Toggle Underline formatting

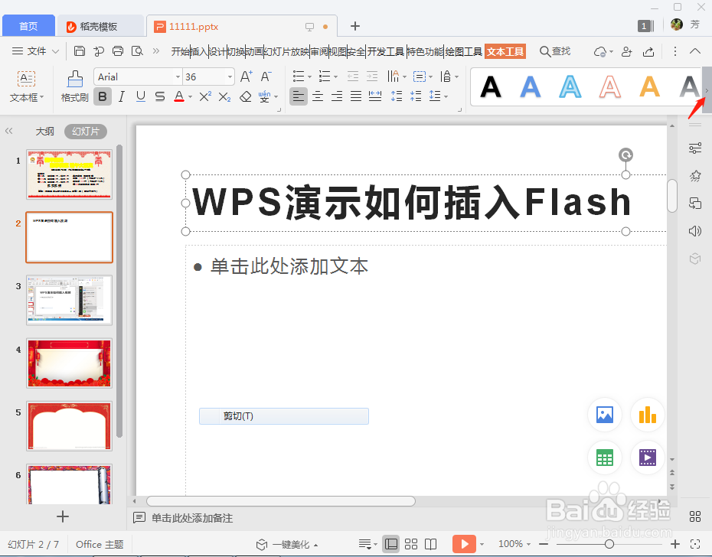tap(141, 96)
